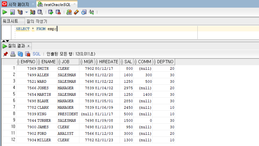Select the 질의 결과 results tab

point(17,46)
